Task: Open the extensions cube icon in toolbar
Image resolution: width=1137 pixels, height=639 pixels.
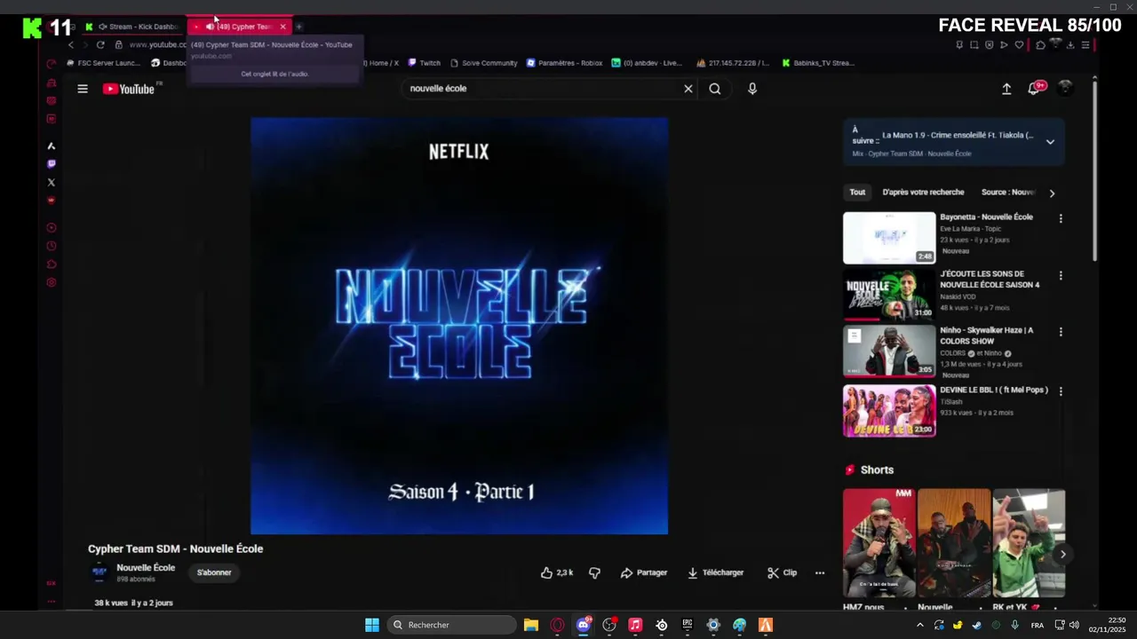Action: [x=1041, y=45]
